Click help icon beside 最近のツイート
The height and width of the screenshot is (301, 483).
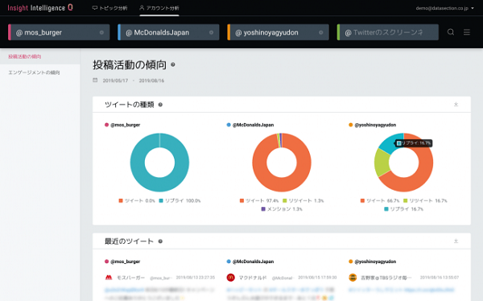point(160,241)
